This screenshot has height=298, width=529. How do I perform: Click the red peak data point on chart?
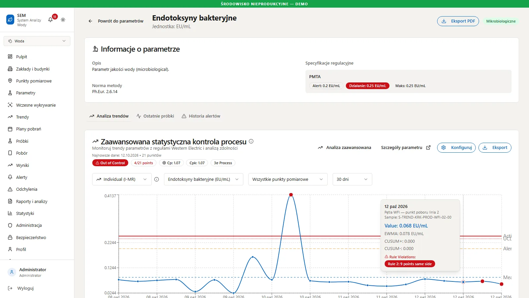tap(291, 195)
